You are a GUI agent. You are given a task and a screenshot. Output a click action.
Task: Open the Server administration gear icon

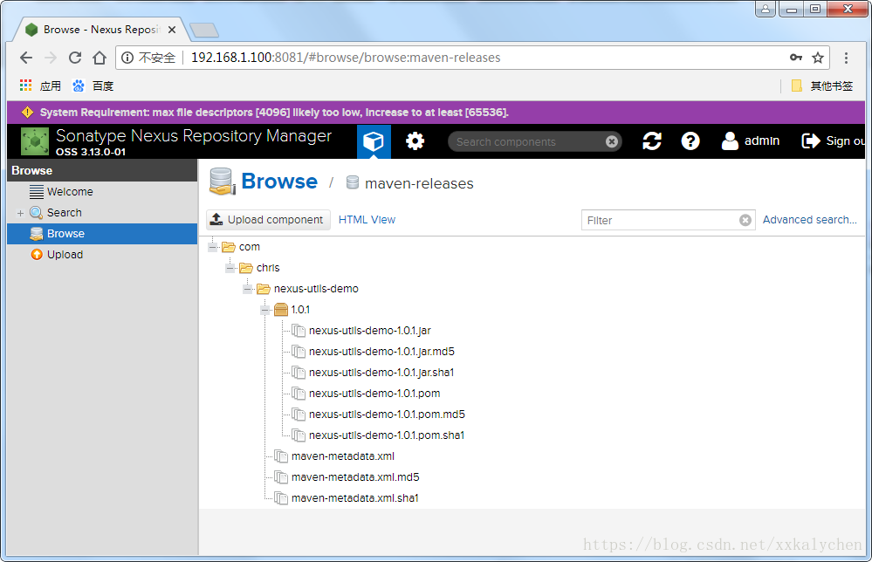[415, 141]
